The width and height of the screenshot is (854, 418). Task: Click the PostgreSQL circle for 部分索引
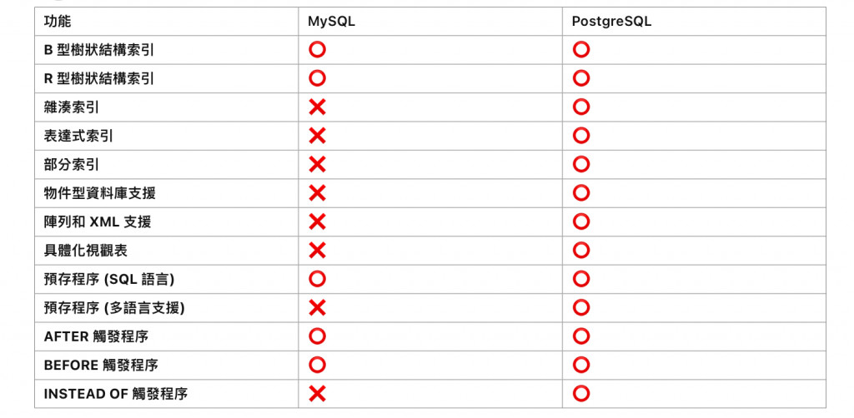(581, 165)
